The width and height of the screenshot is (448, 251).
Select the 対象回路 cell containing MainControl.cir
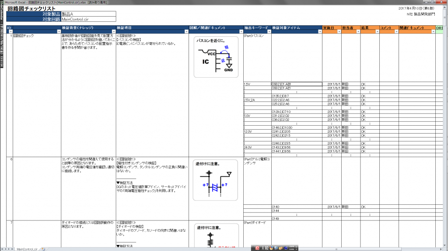click(x=88, y=19)
